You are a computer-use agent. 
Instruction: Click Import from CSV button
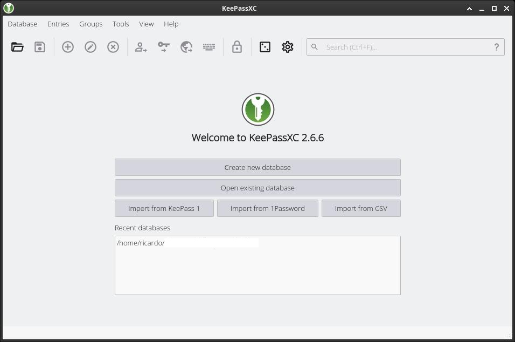[x=361, y=208]
